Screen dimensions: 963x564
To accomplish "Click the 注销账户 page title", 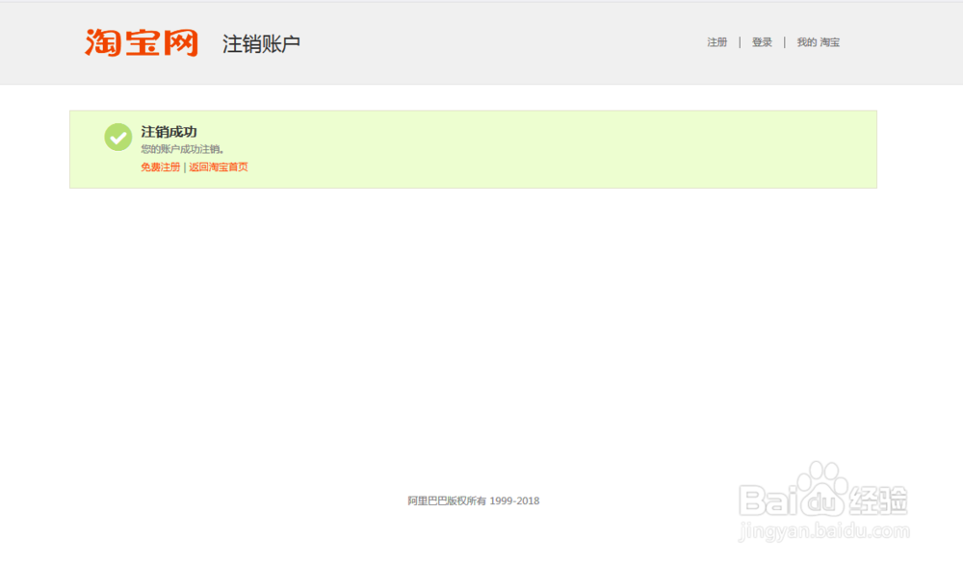I will [x=261, y=42].
